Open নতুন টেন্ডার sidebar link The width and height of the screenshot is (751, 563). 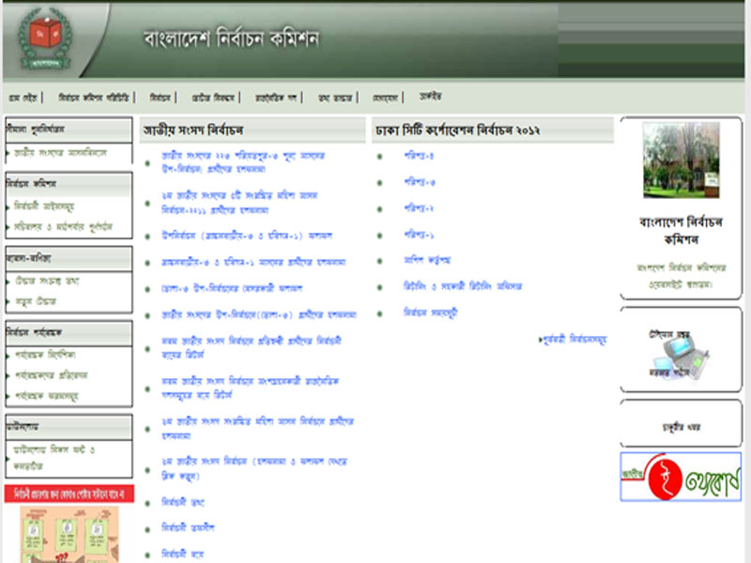tap(36, 301)
